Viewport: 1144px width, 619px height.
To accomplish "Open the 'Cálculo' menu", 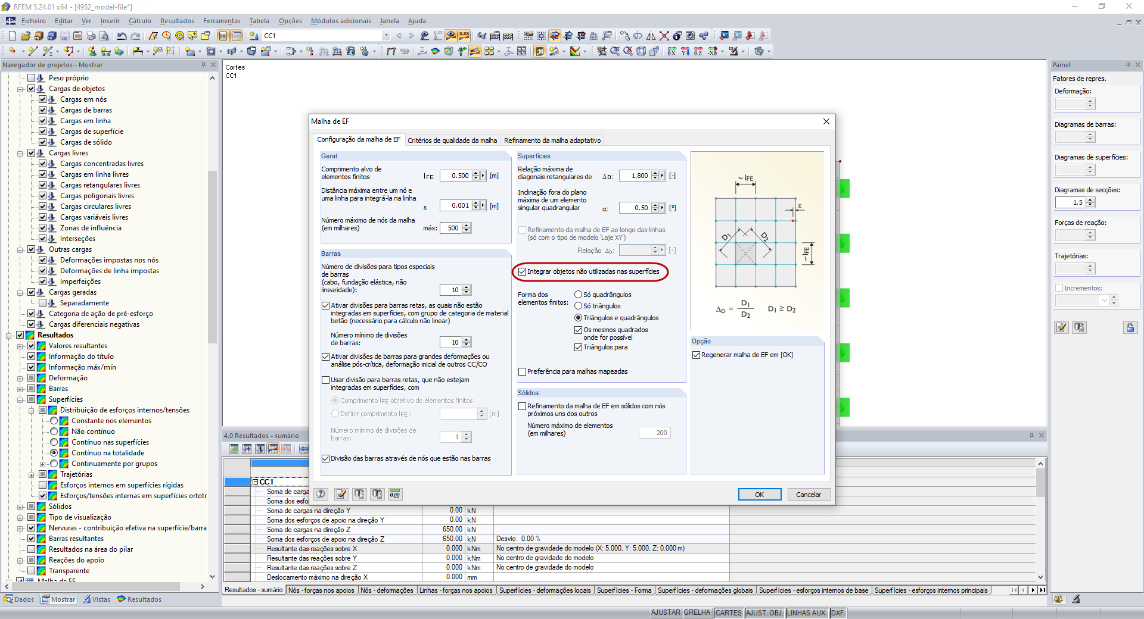I will coord(139,21).
